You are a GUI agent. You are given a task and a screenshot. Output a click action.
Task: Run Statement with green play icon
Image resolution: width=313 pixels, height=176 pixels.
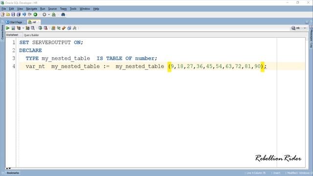click(x=8, y=28)
